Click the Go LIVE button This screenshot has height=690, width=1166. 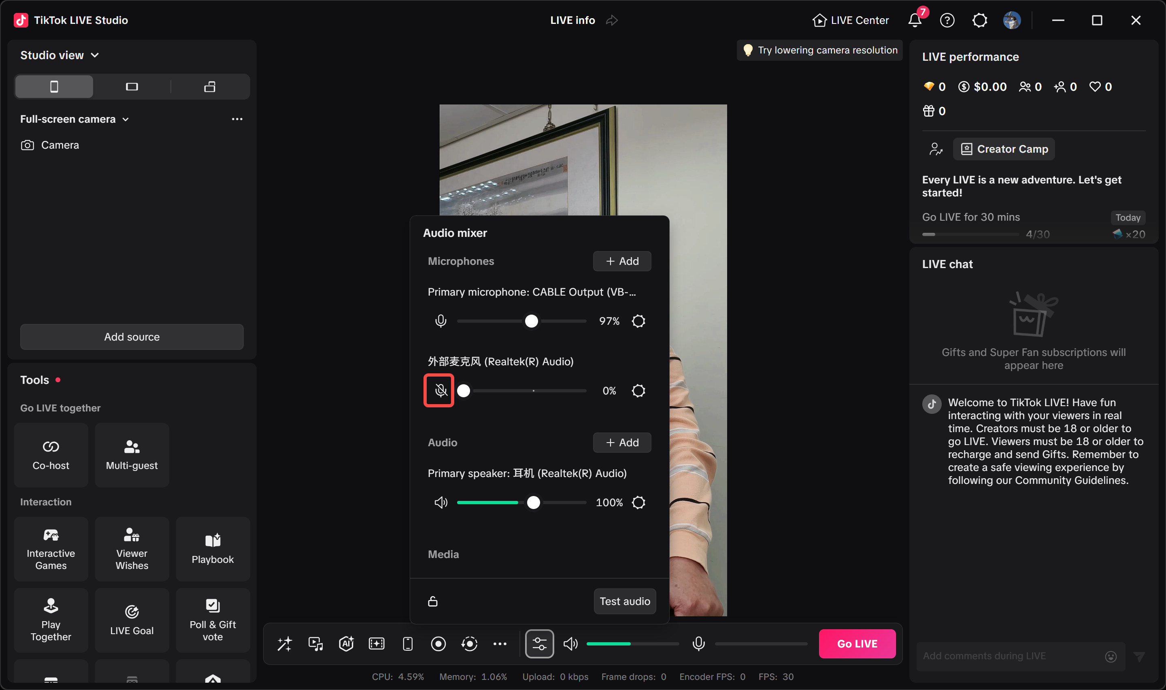[x=857, y=643]
